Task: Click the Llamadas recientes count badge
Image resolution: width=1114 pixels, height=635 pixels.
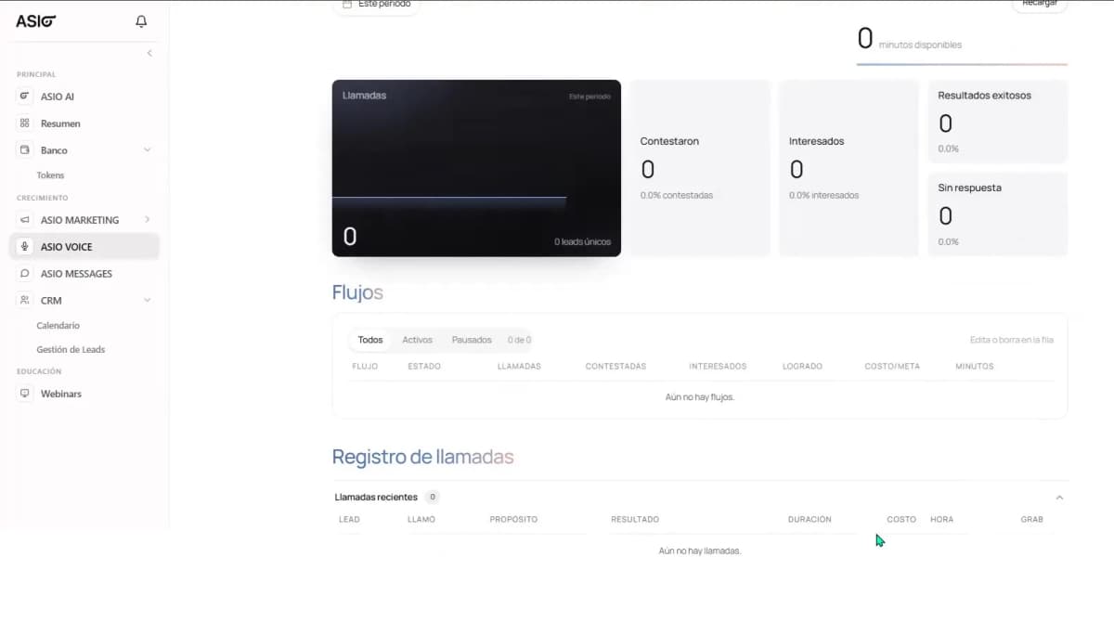Action: (x=433, y=498)
